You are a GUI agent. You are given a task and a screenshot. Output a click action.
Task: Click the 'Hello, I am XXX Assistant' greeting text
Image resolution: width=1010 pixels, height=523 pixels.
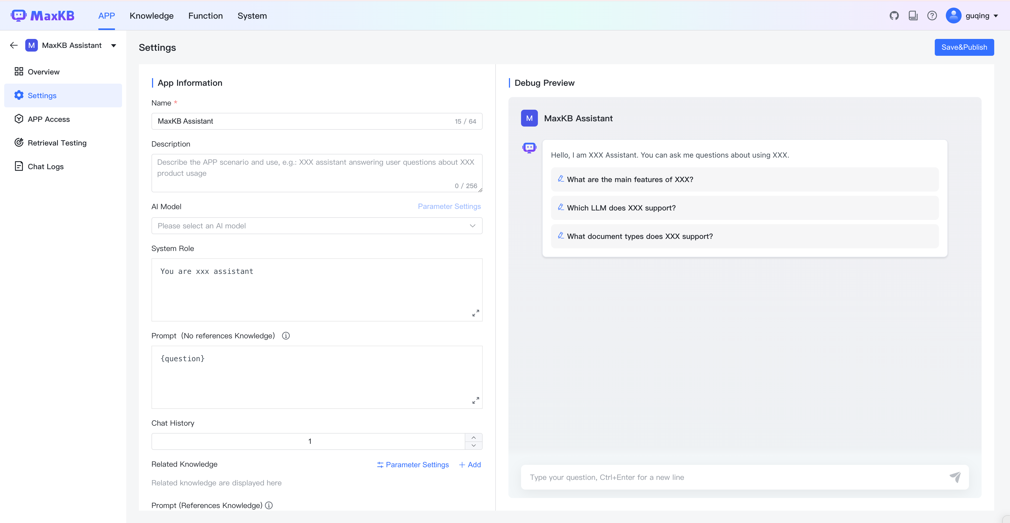click(x=670, y=155)
